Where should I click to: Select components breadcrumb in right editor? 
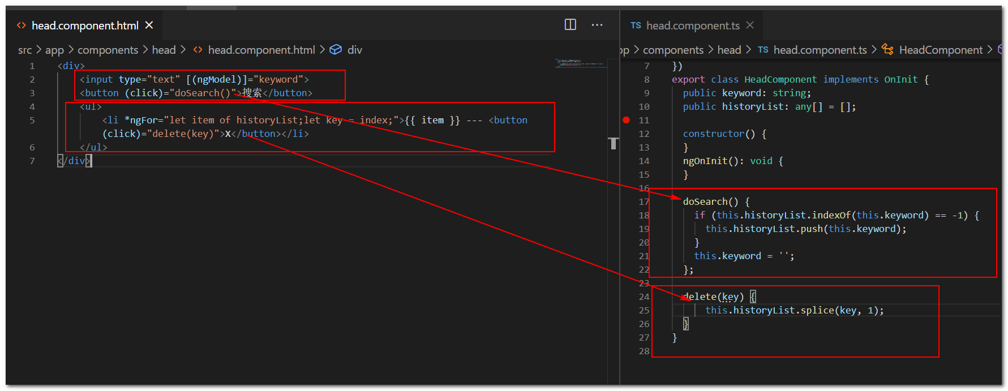tap(674, 50)
